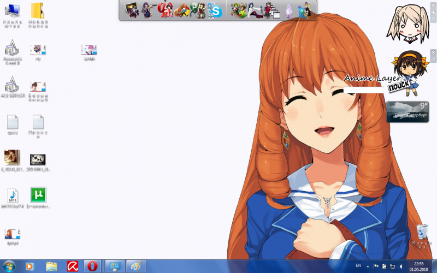Open the MP3 audio file on desktop

coord(13,195)
